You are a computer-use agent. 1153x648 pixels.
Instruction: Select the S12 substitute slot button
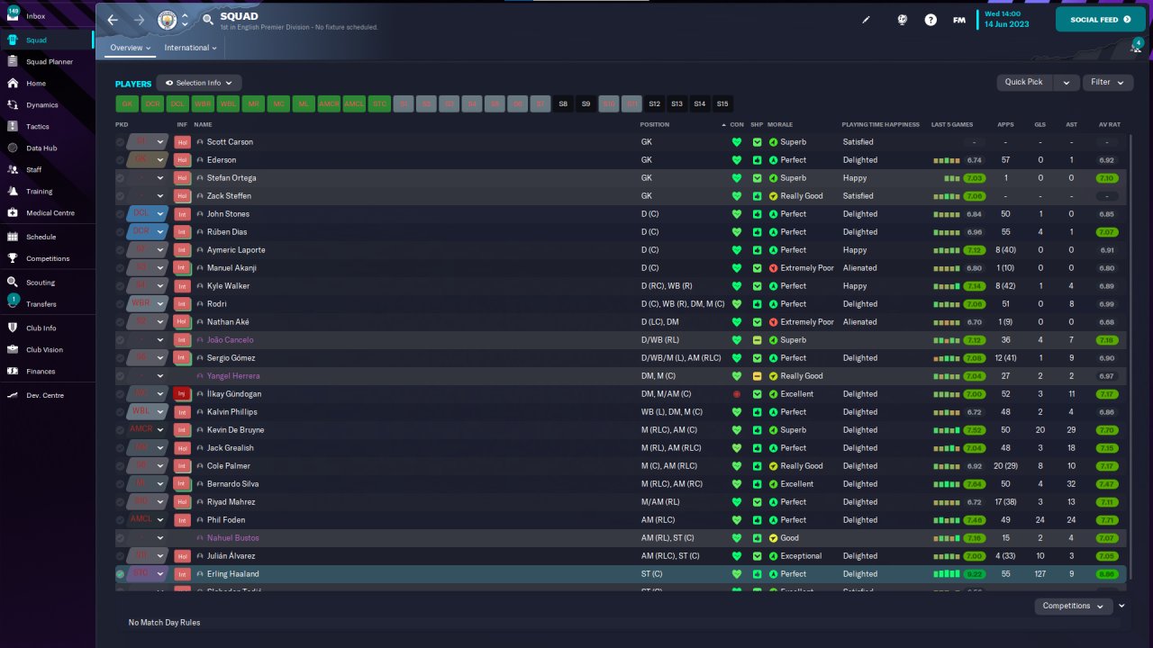(654, 103)
